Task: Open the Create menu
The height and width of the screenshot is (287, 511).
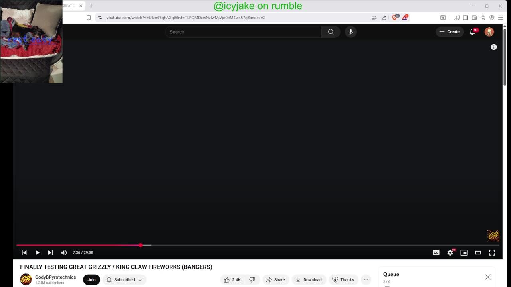Action: pos(450,32)
